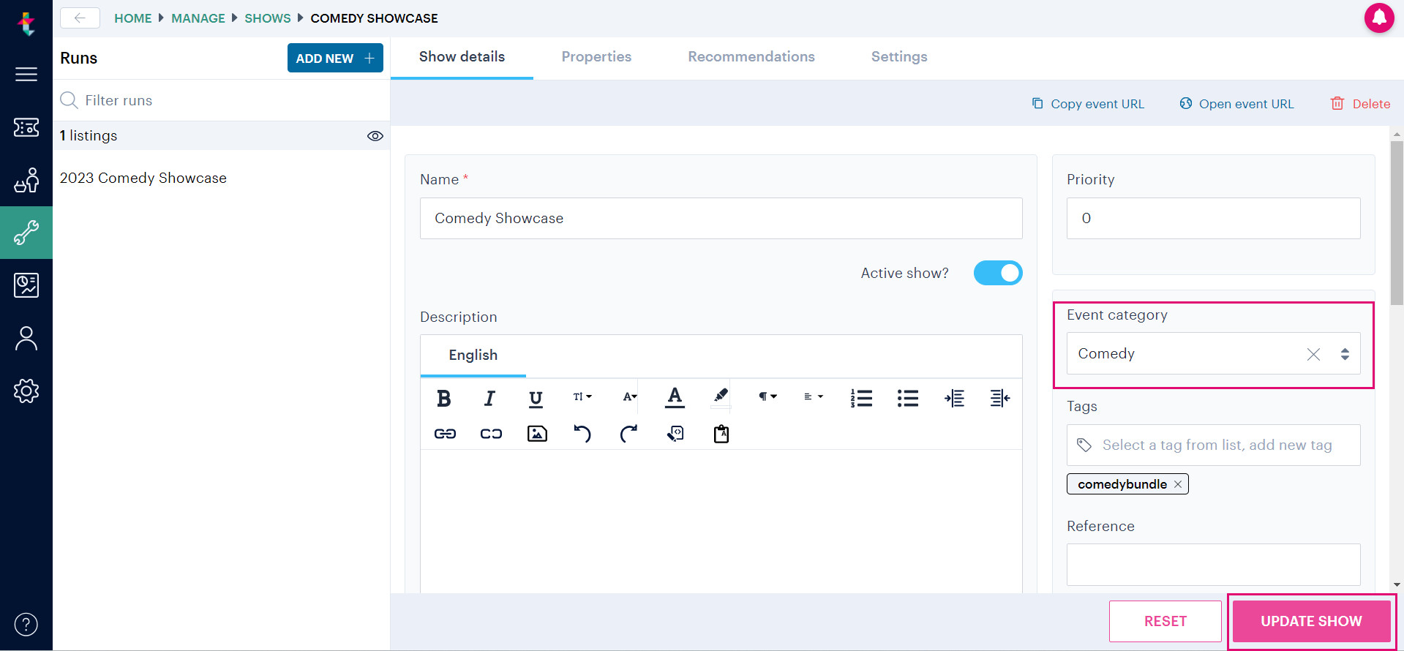The width and height of the screenshot is (1404, 651).
Task: Open the help question mark icon
Action: [26, 625]
